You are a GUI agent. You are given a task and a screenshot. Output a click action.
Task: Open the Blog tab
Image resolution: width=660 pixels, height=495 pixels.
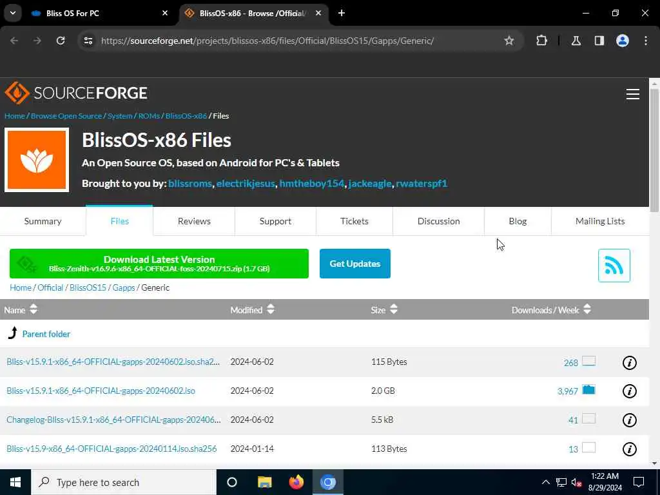[x=518, y=222]
